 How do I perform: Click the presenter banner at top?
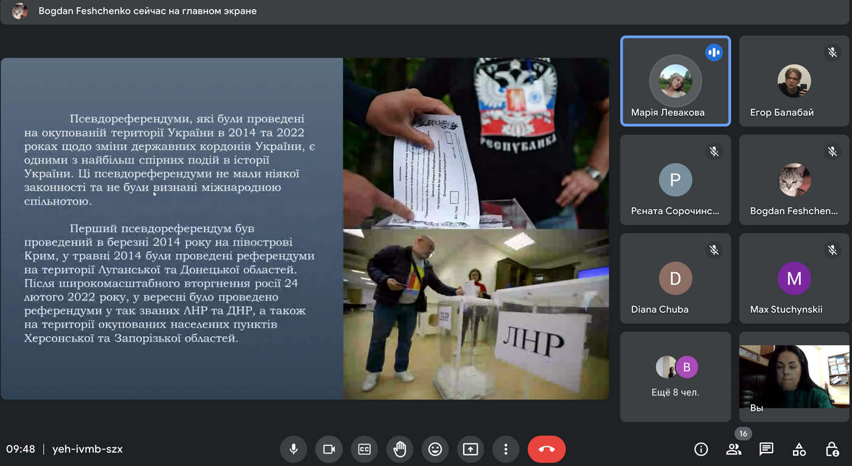147,11
